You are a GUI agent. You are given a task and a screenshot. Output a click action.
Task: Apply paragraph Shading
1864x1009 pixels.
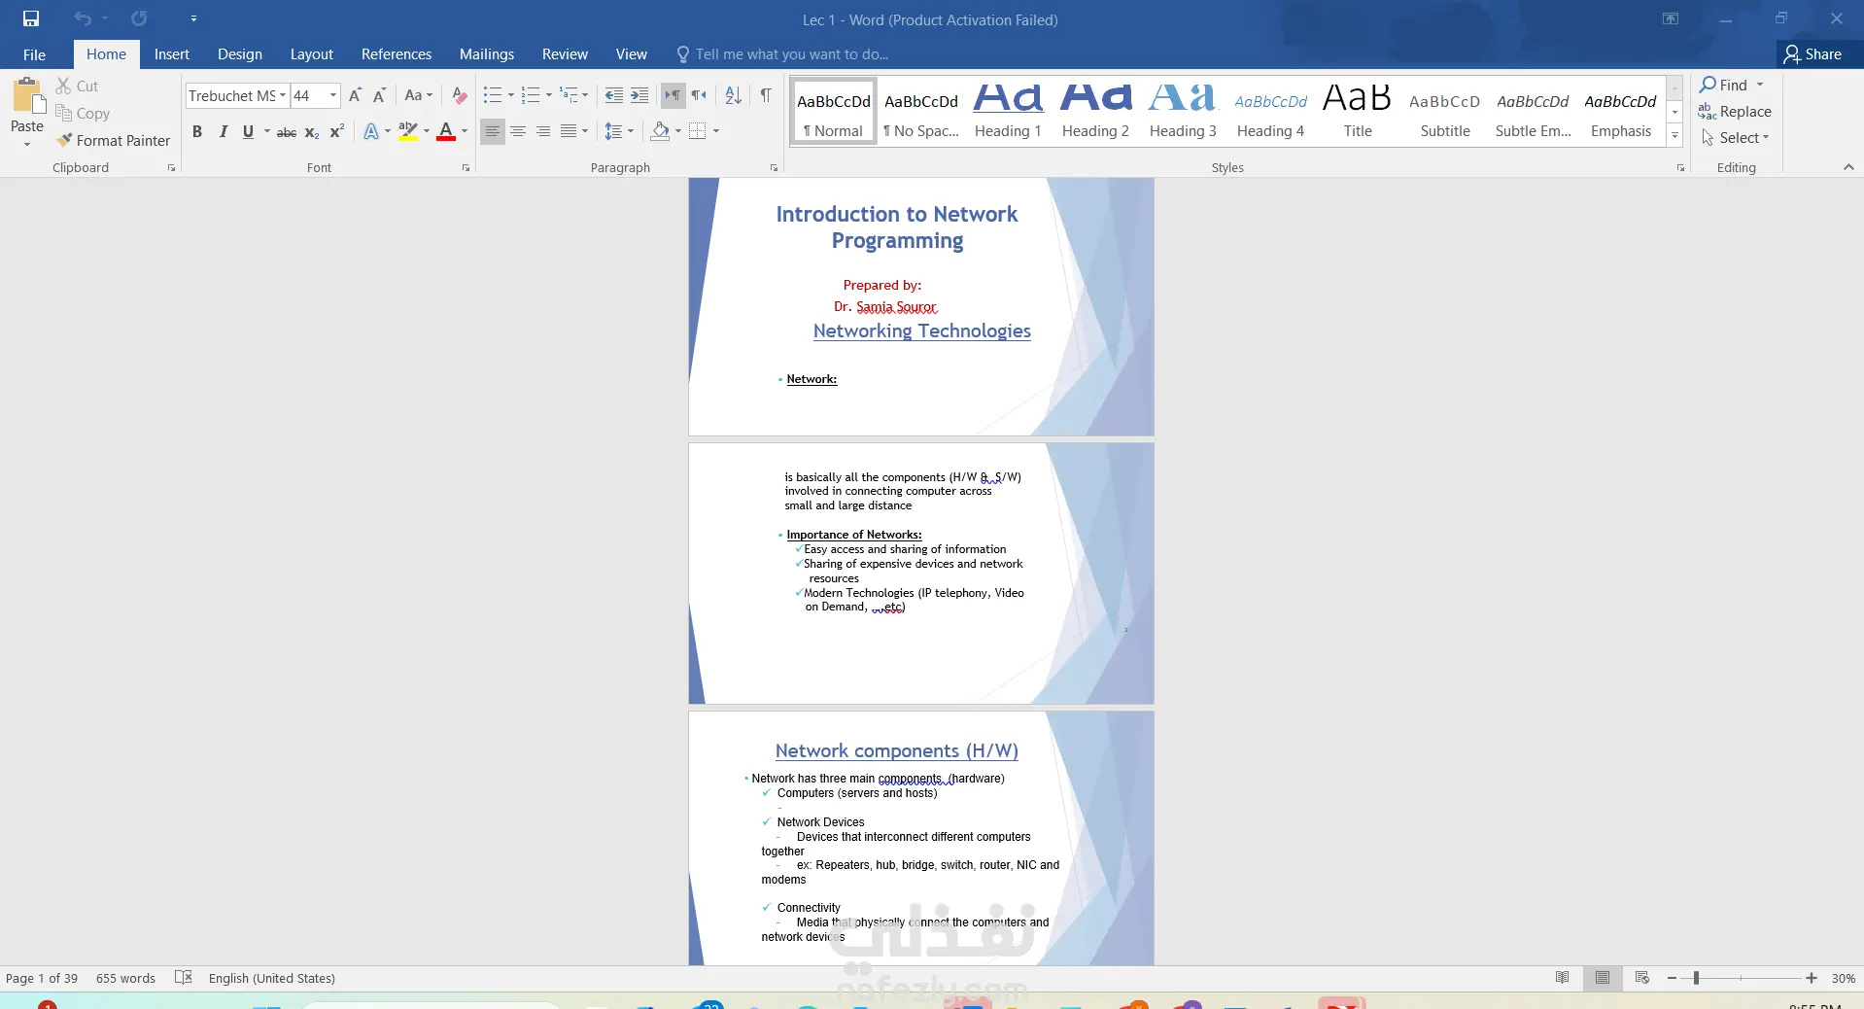[x=661, y=131]
